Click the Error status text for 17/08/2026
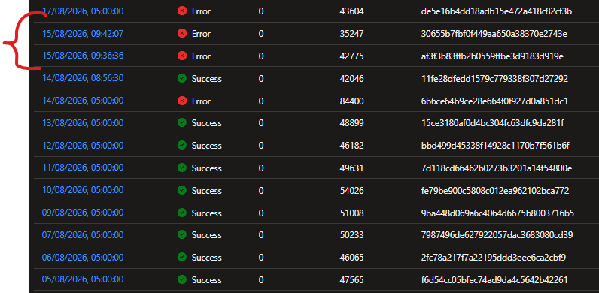 point(201,11)
